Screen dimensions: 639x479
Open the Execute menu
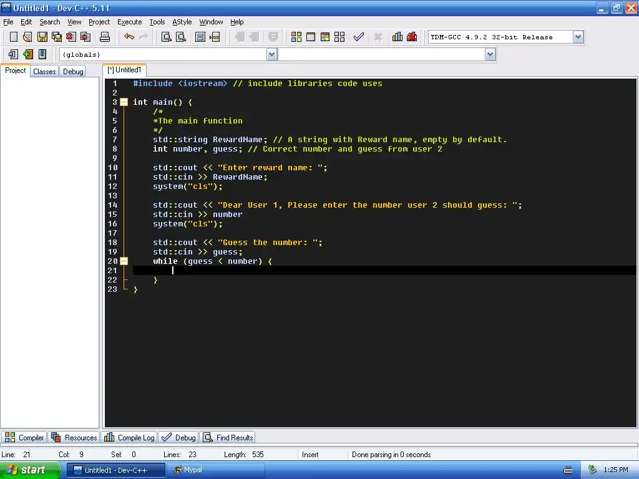(x=130, y=22)
